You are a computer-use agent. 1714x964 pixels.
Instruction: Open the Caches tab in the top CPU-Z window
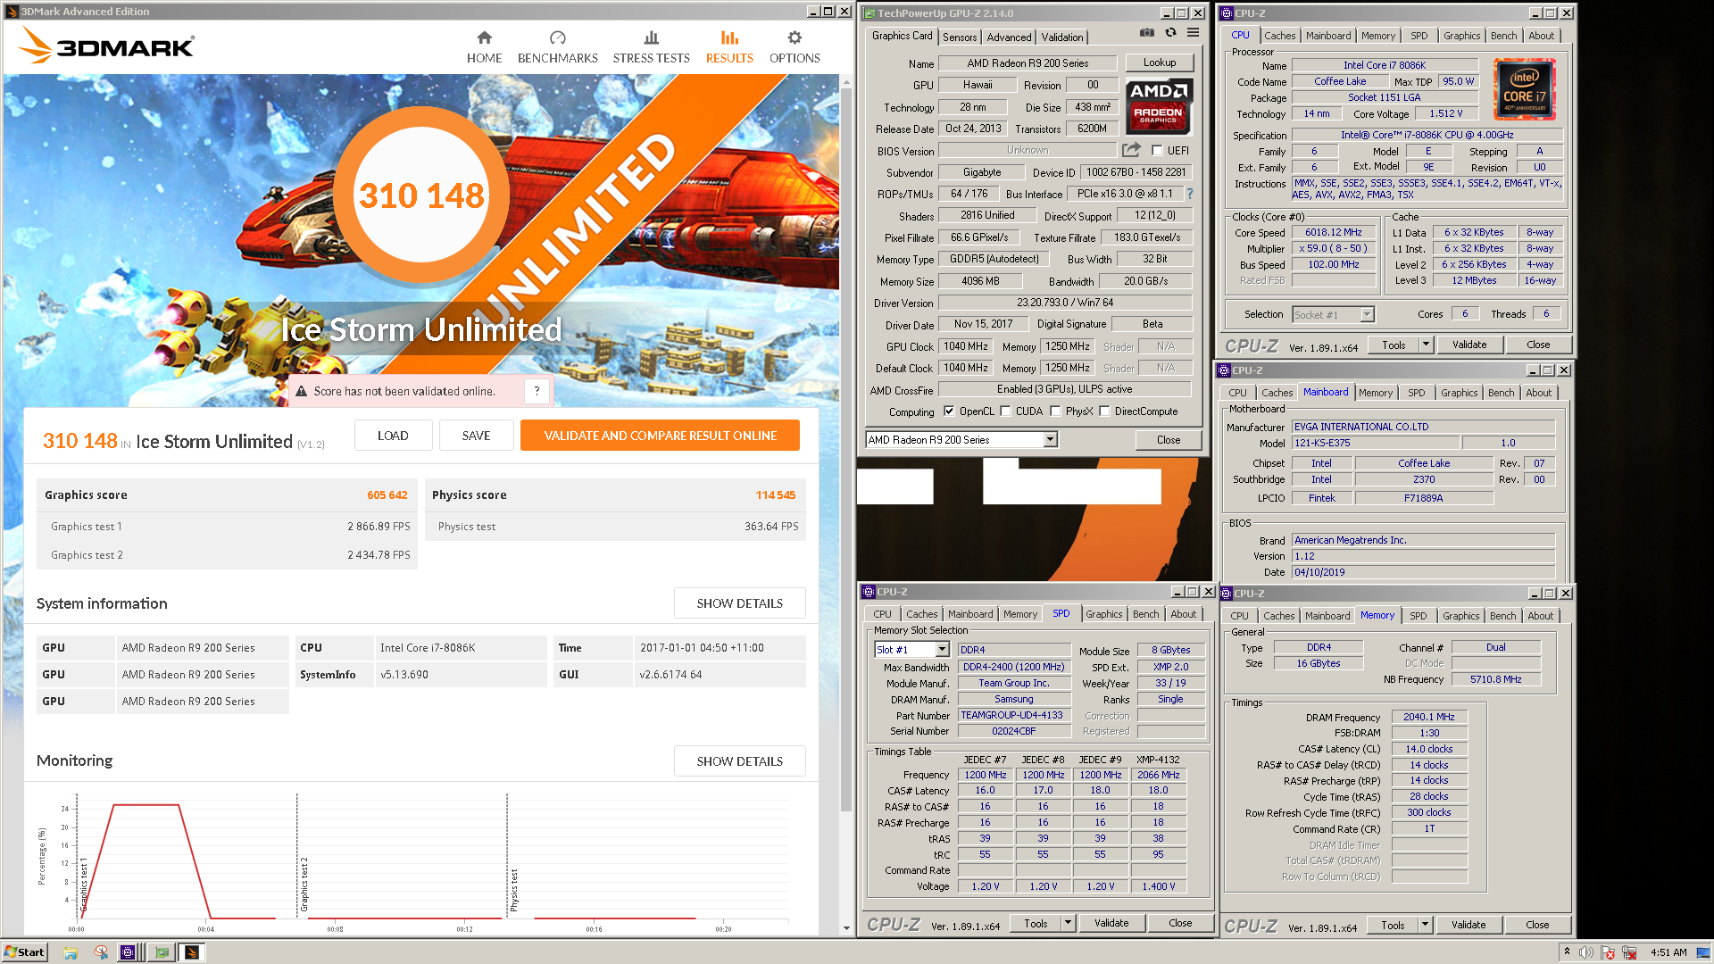[x=1279, y=36]
